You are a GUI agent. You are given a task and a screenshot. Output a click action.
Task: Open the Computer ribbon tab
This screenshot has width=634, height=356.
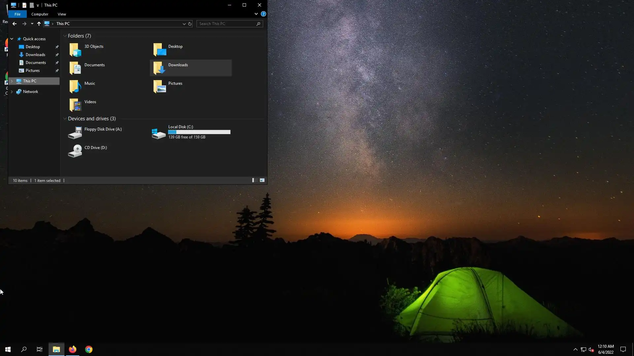40,14
